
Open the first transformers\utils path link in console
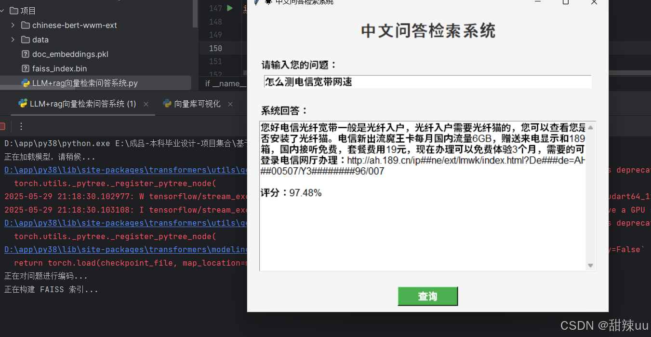click(126, 170)
